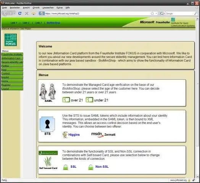Click the Google search engine icon

[161, 13]
